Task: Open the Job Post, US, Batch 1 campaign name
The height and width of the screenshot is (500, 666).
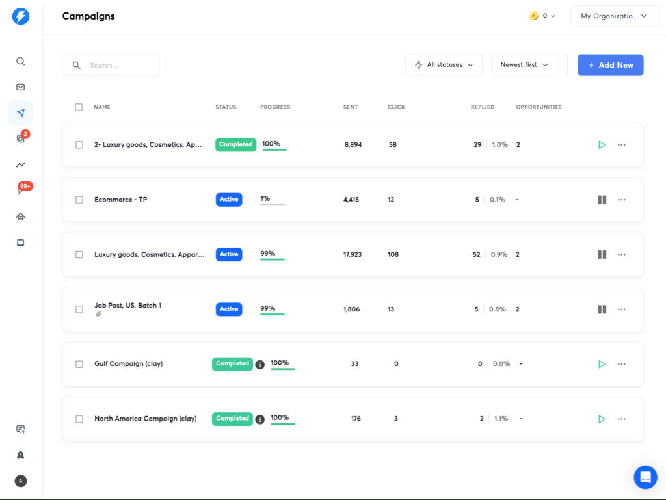Action: 128,305
